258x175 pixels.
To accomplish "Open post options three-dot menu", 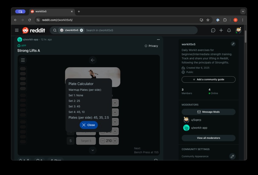I will [158, 39].
